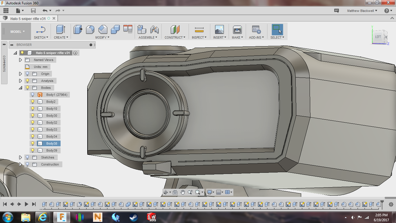Hide Body2 using its lightbulb
This screenshot has height=223, width=396.
[33, 102]
